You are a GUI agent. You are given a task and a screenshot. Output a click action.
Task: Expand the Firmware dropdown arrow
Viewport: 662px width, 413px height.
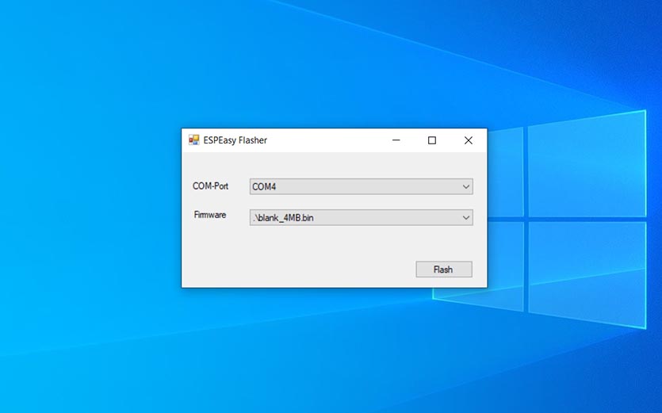tap(466, 218)
